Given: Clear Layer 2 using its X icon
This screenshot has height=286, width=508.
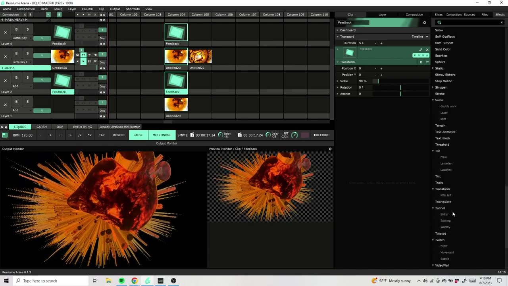Looking at the screenshot, I should 5,81.
